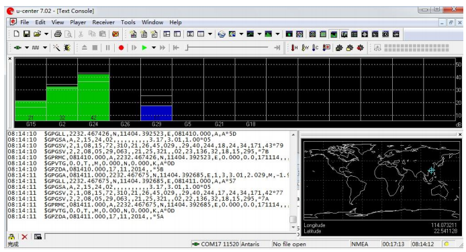Viewport: 466px width, 252px height.
Task: Open the Chart view icon
Action: point(250,34)
